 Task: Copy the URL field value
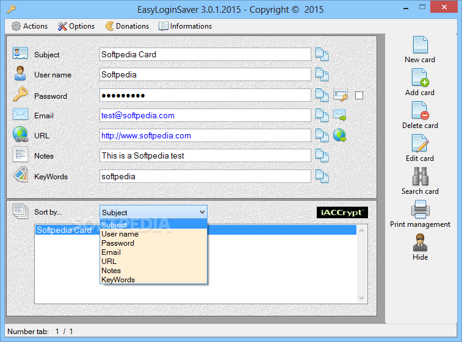(x=322, y=135)
